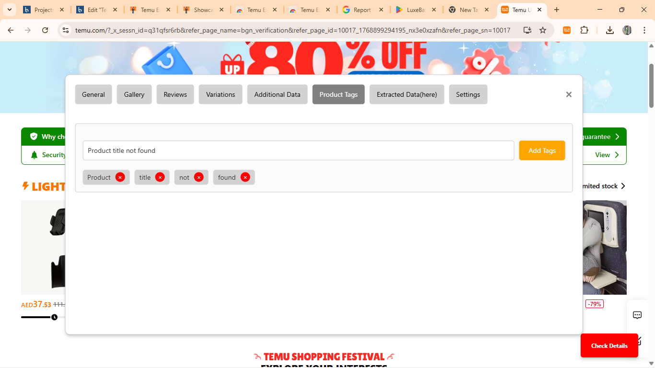Expand the limited stock section chevron
Image resolution: width=655 pixels, height=368 pixels.
623,186
